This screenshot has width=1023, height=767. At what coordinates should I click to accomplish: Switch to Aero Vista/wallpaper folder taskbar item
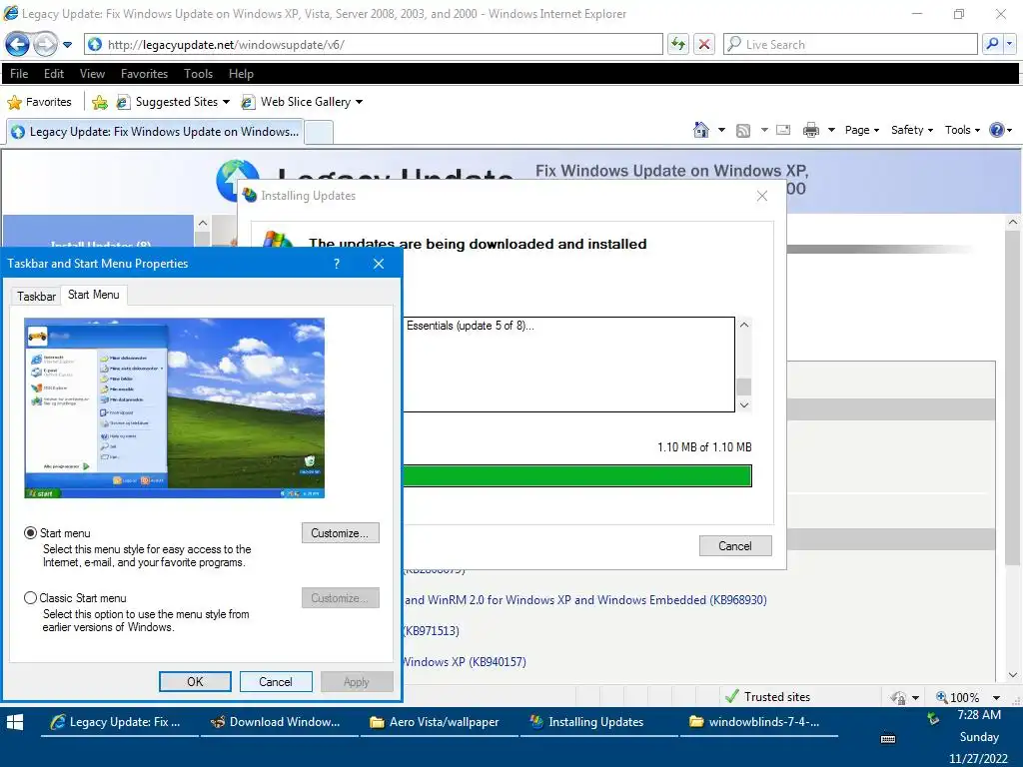[440, 722]
